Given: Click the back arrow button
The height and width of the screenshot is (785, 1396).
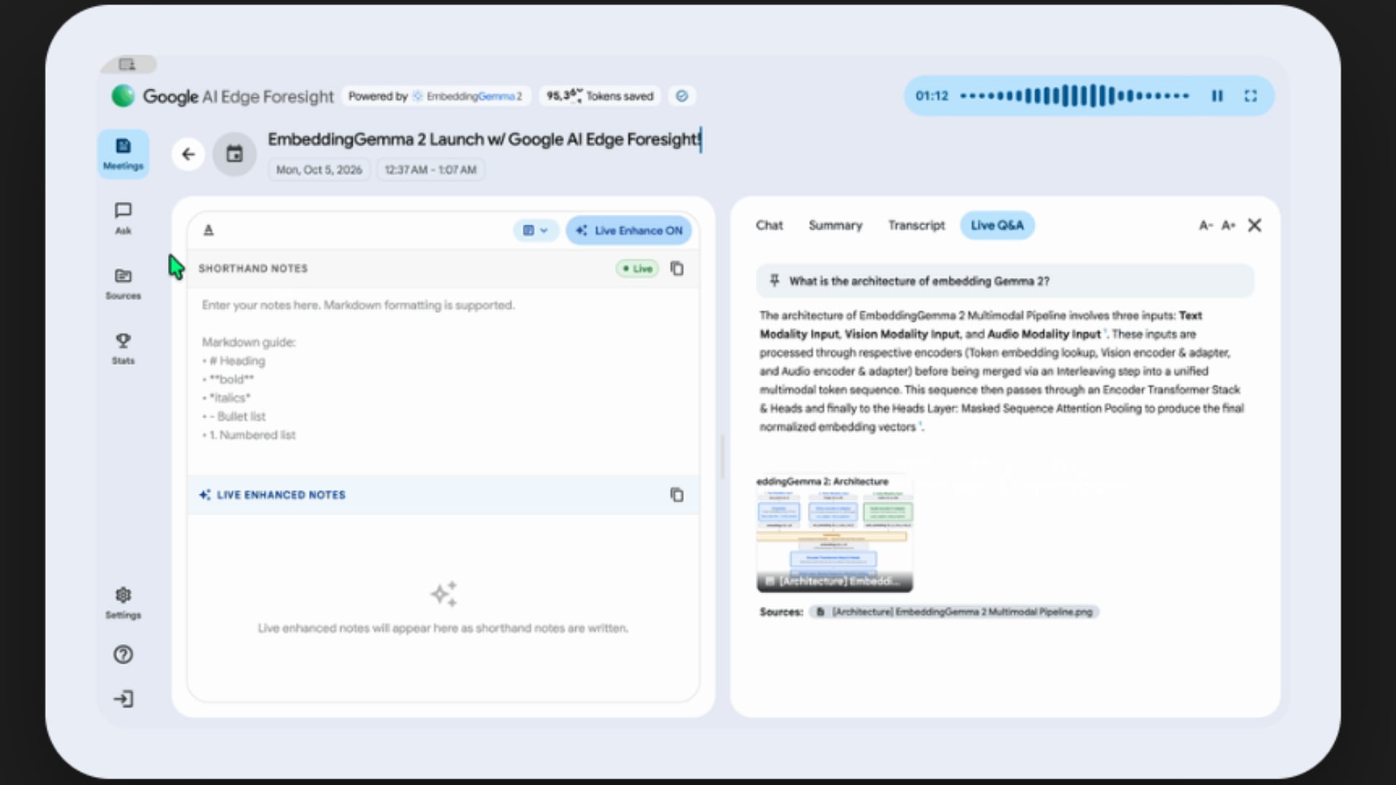Looking at the screenshot, I should (x=188, y=154).
